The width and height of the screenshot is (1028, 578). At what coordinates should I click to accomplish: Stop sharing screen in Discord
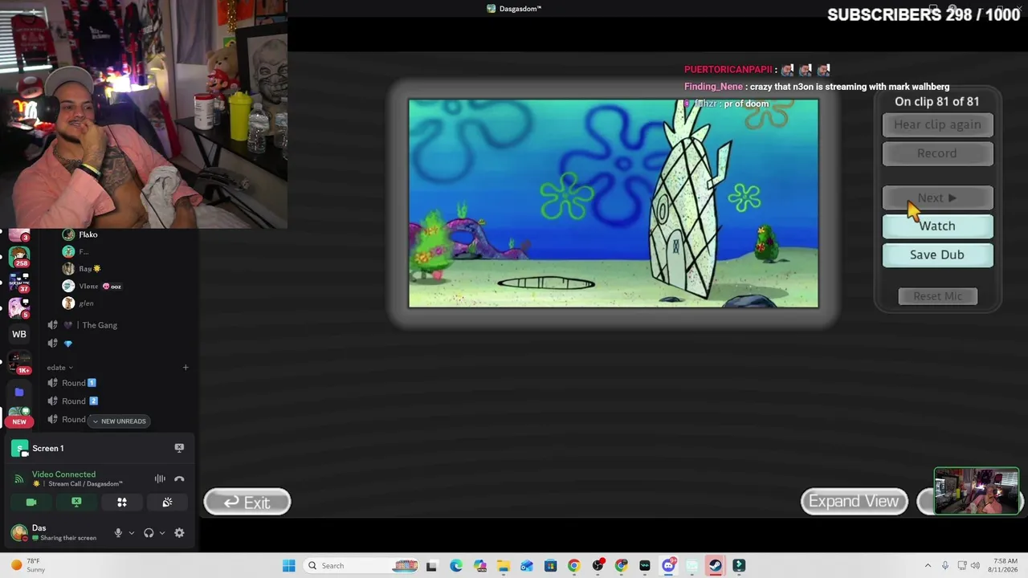pos(76,502)
